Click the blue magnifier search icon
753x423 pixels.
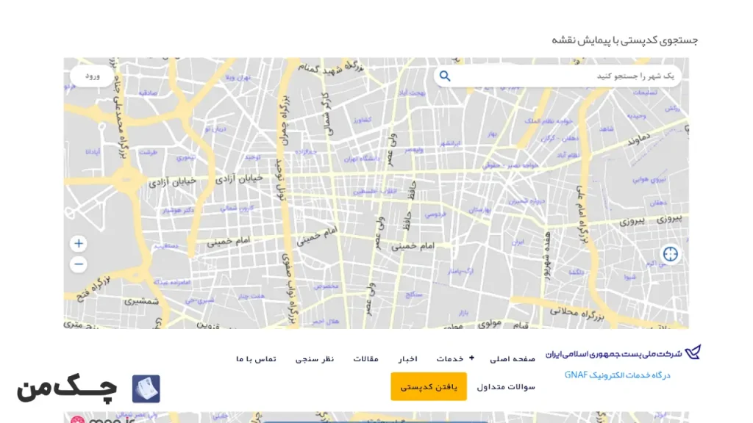click(445, 76)
